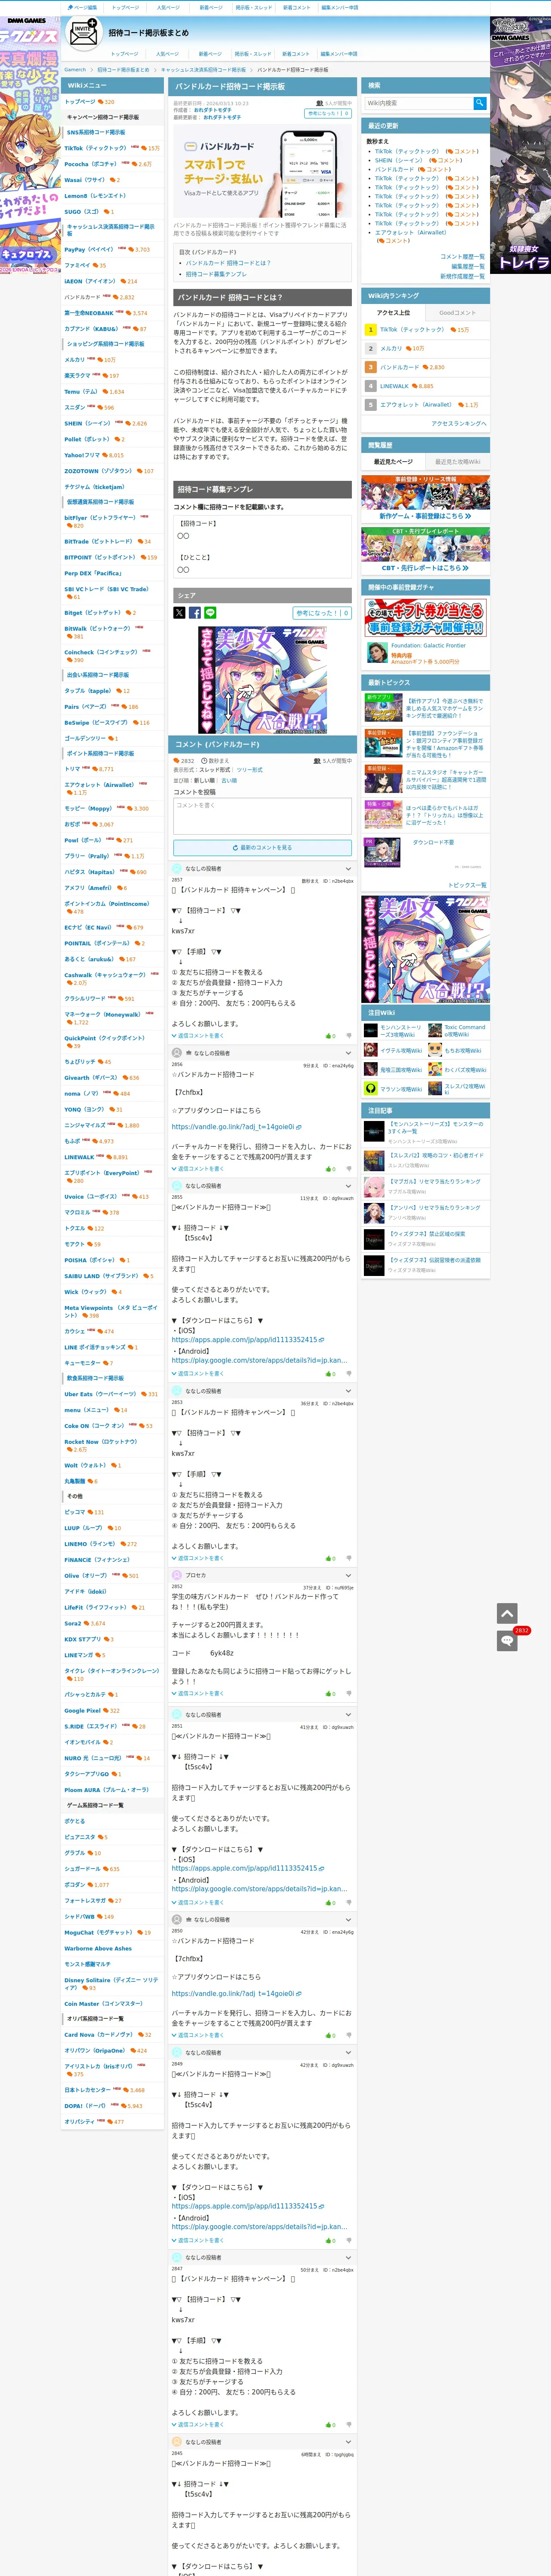
Task: Like comment 2852 with thumbs-up
Action: [330, 1694]
